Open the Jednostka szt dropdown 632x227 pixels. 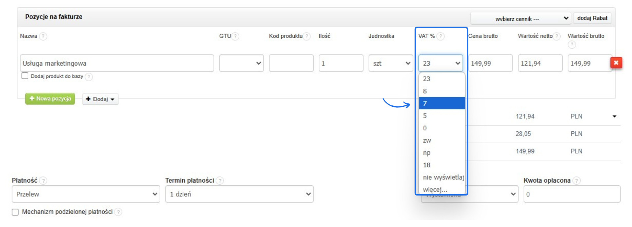391,63
